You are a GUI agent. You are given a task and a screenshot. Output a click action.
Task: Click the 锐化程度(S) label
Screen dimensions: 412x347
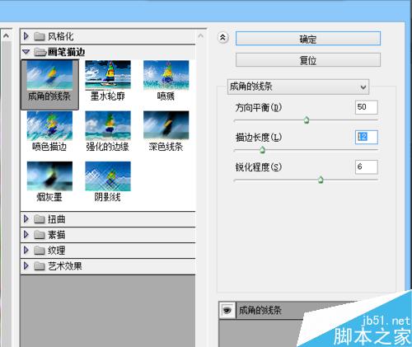click(259, 167)
